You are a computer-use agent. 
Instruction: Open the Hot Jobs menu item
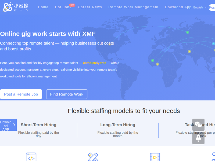click(x=63, y=7)
